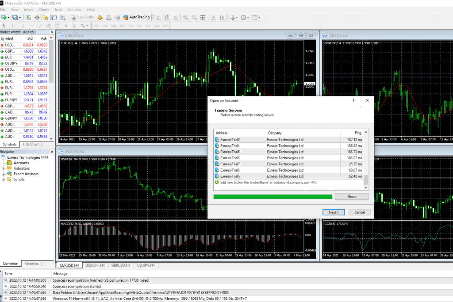
Task: Open the Profiles toolbar icon
Action: coord(16,17)
